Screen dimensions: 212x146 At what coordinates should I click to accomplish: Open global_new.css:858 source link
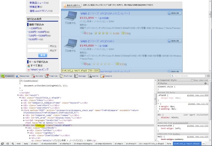click(x=198, y=95)
